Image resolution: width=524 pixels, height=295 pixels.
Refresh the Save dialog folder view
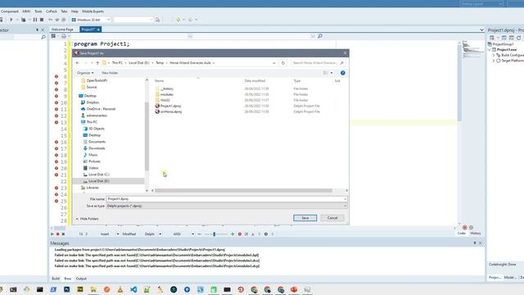pos(283,63)
